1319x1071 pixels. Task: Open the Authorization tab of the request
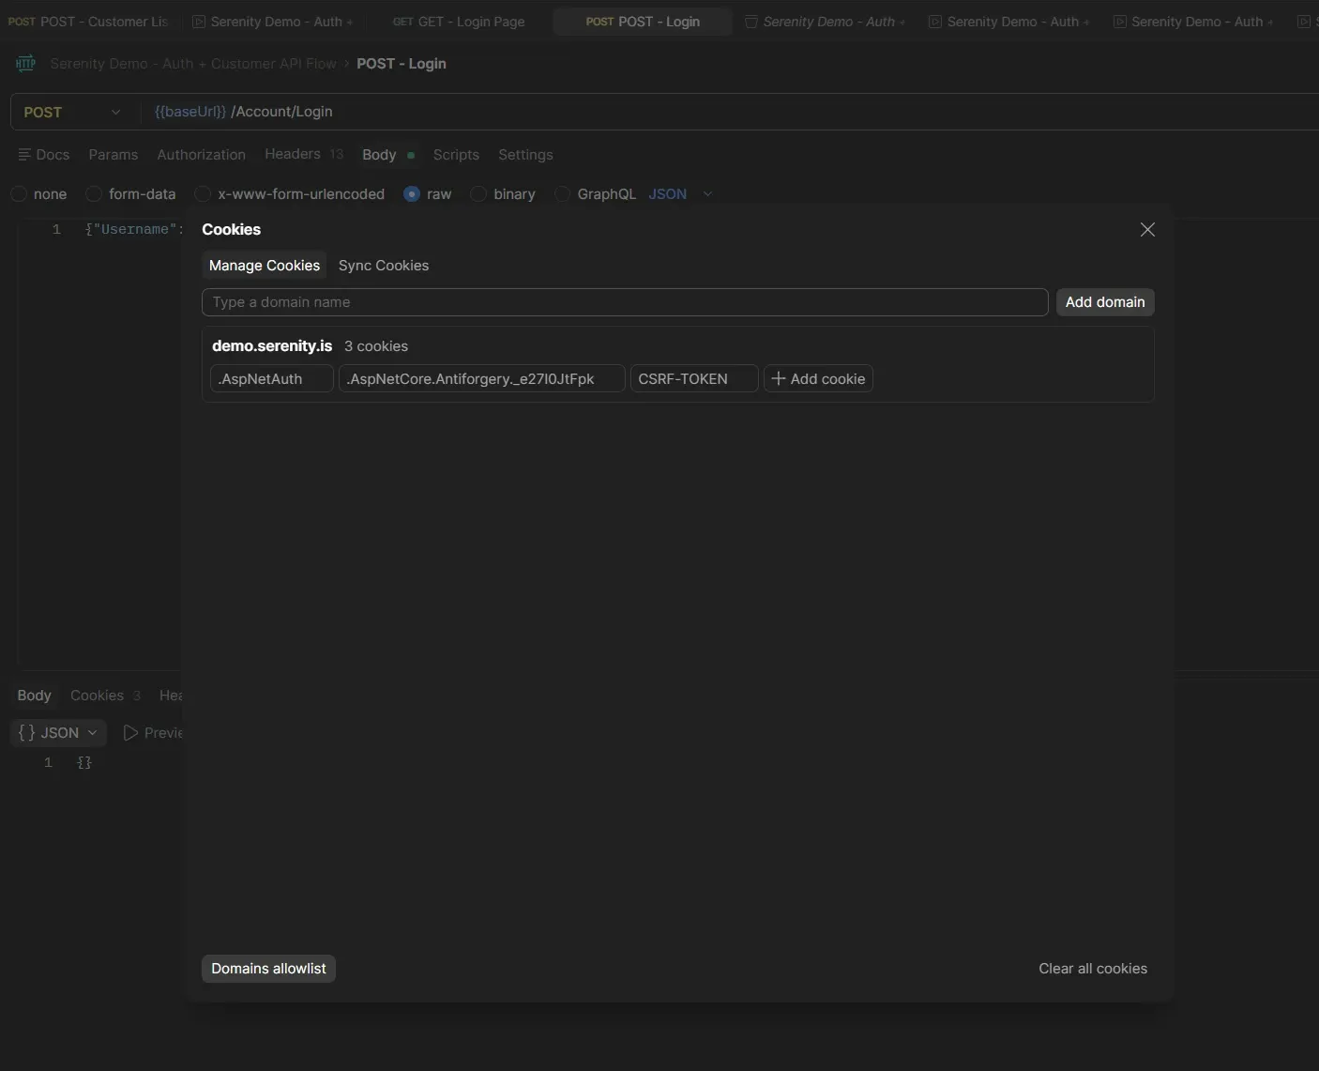coord(202,155)
